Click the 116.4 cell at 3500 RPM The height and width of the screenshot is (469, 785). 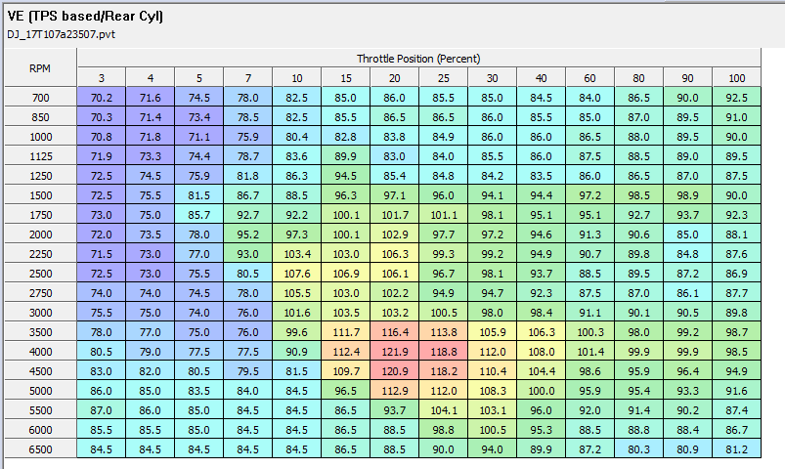pos(394,331)
